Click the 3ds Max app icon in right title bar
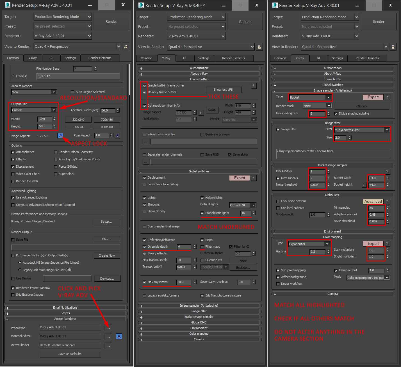 [x=275, y=5]
